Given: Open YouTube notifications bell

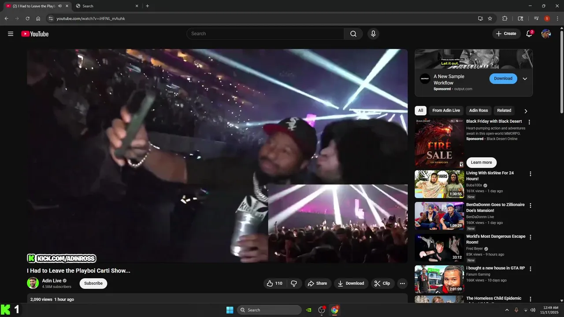Looking at the screenshot, I should (530, 34).
